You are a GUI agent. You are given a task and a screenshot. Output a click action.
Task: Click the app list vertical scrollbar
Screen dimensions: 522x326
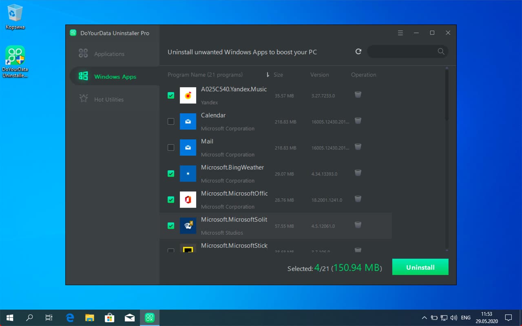click(x=447, y=95)
